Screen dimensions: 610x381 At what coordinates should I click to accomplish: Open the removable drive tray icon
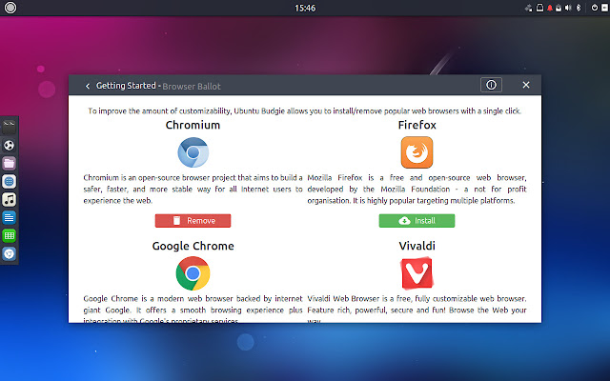tap(539, 8)
